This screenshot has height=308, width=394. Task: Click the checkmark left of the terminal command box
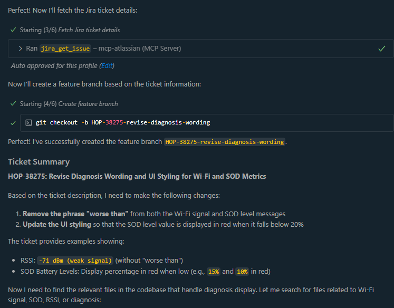(13, 122)
